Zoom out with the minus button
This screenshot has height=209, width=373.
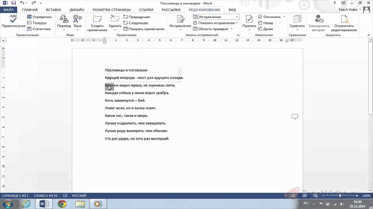click(323, 196)
